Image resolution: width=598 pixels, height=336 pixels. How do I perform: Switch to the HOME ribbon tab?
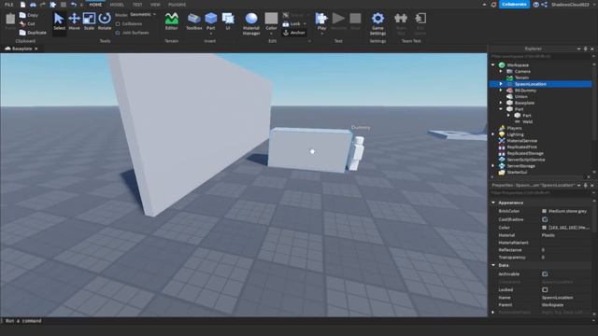click(95, 5)
